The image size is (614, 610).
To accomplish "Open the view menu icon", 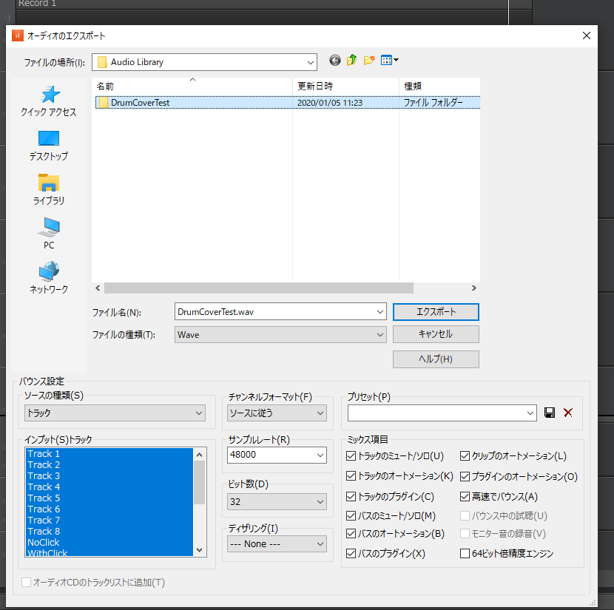I will tap(390, 60).
